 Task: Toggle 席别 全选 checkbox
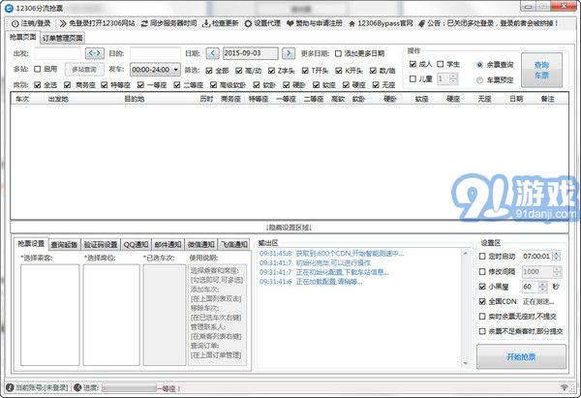click(x=37, y=85)
